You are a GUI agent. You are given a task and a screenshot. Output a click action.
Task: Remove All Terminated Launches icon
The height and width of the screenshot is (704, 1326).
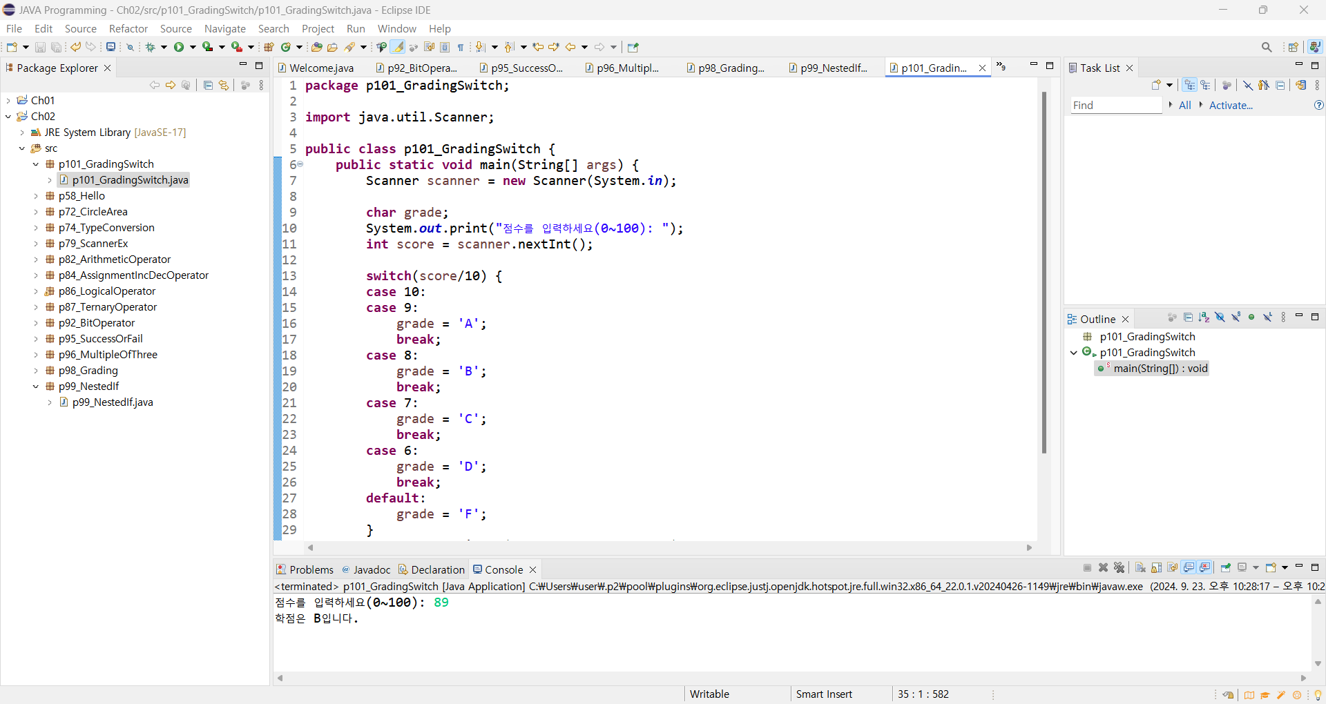click(1120, 567)
